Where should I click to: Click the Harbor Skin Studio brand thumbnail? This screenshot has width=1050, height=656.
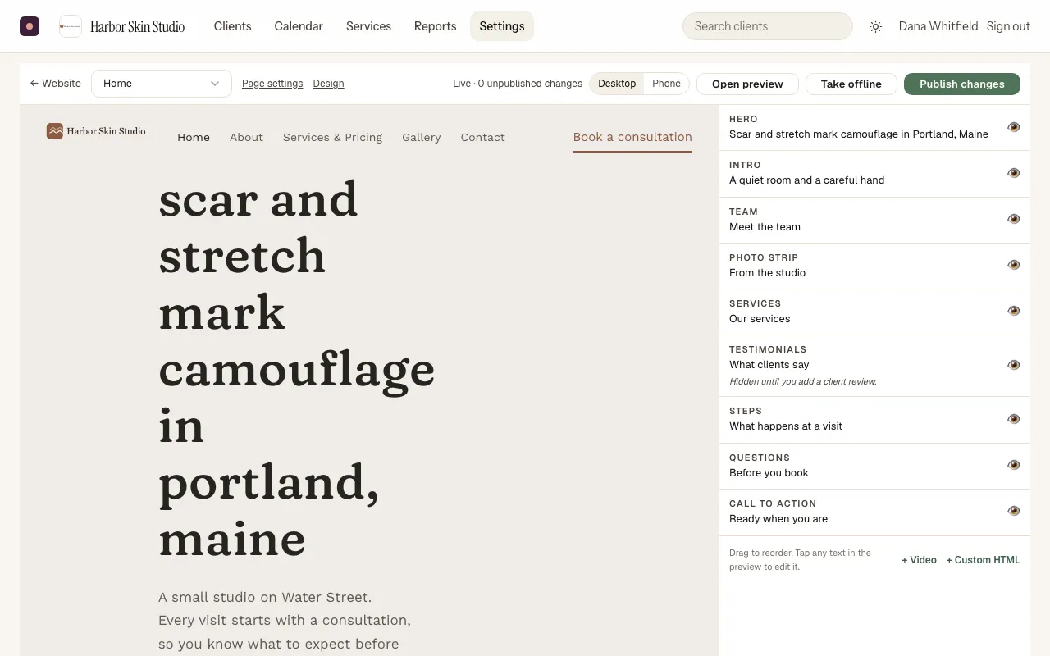click(71, 26)
